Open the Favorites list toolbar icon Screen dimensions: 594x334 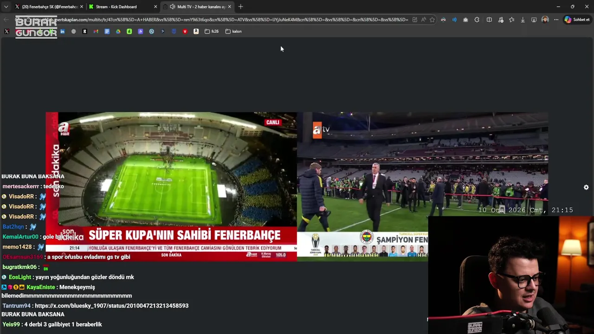(x=511, y=19)
